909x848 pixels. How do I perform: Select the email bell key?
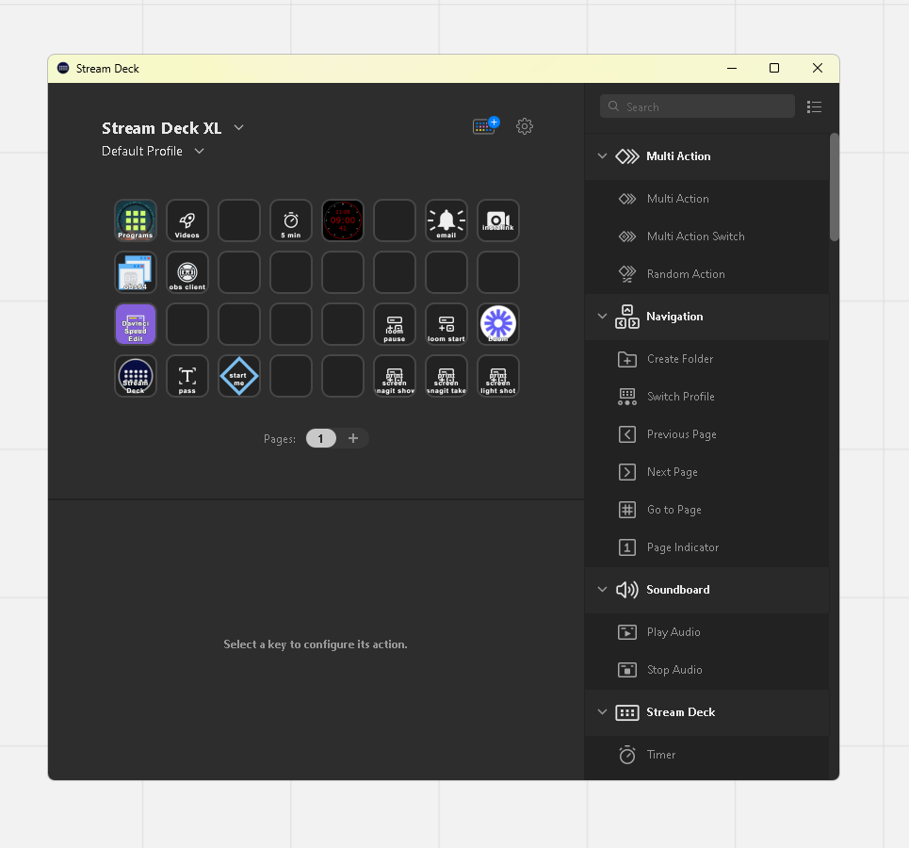[446, 220]
